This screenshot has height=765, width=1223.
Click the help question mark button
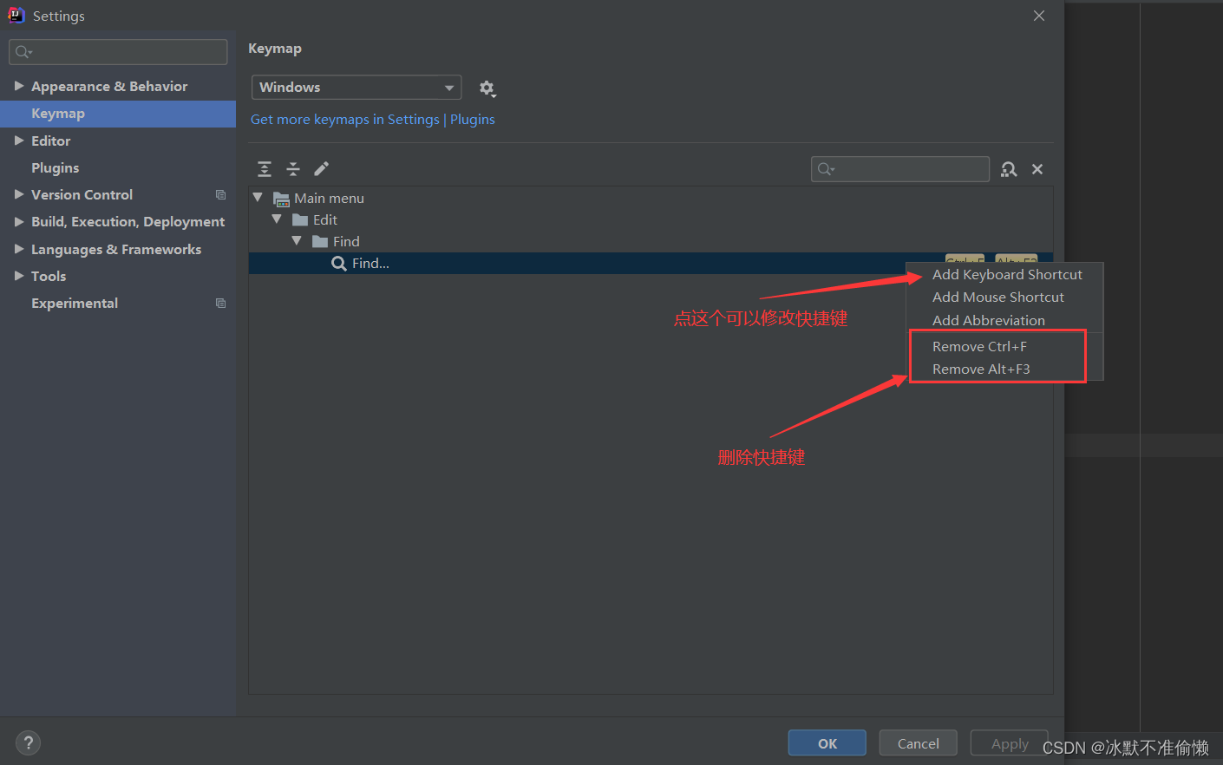(28, 742)
